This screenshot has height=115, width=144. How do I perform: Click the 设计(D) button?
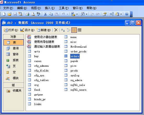point(27,30)
